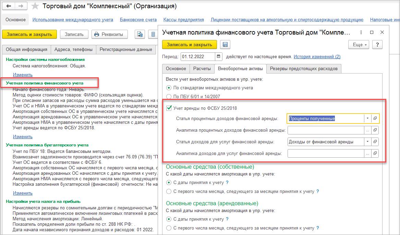Image resolution: width=400 pixels, height=235 pixels.
Task: Open Аналитика доходов для услуг element icon
Action: coord(375,153)
